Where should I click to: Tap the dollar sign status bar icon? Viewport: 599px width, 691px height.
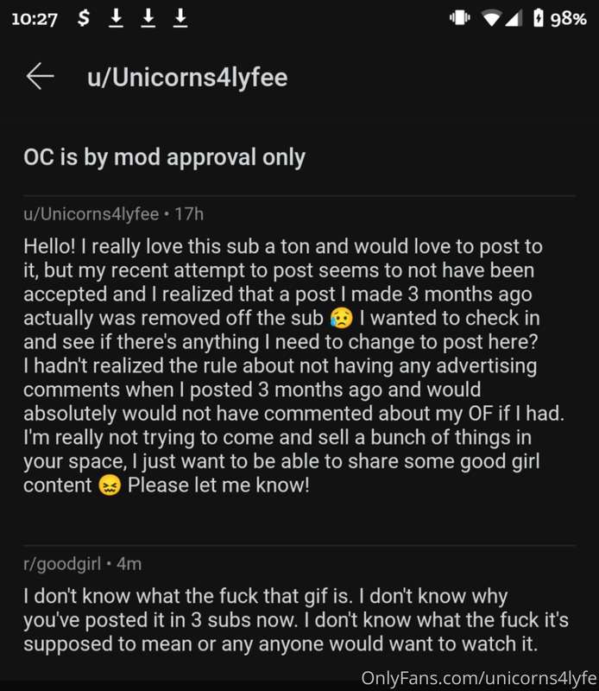tap(83, 18)
